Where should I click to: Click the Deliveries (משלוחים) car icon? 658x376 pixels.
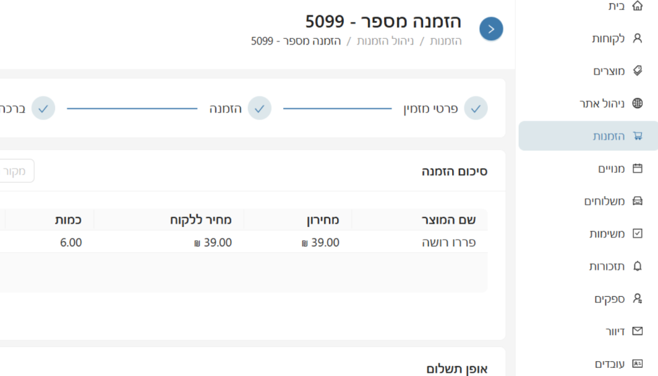tap(638, 201)
